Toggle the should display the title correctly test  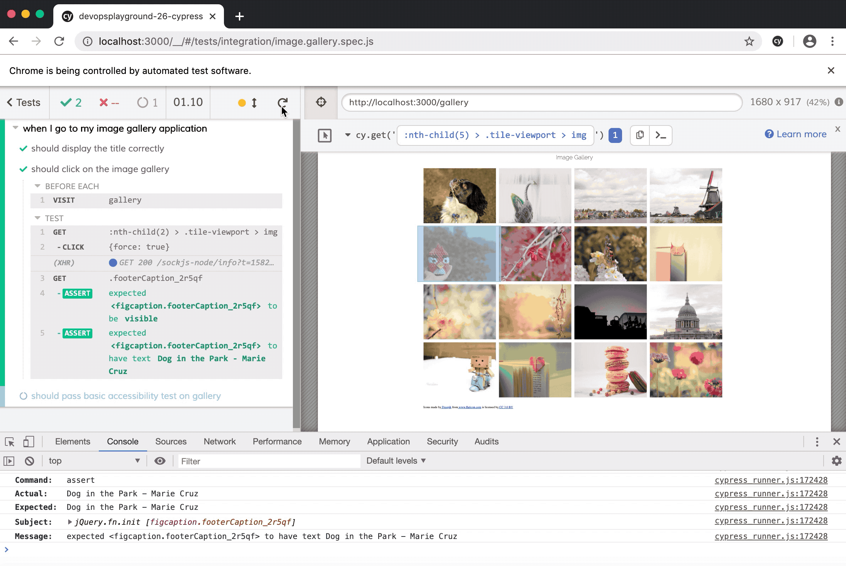(x=98, y=148)
